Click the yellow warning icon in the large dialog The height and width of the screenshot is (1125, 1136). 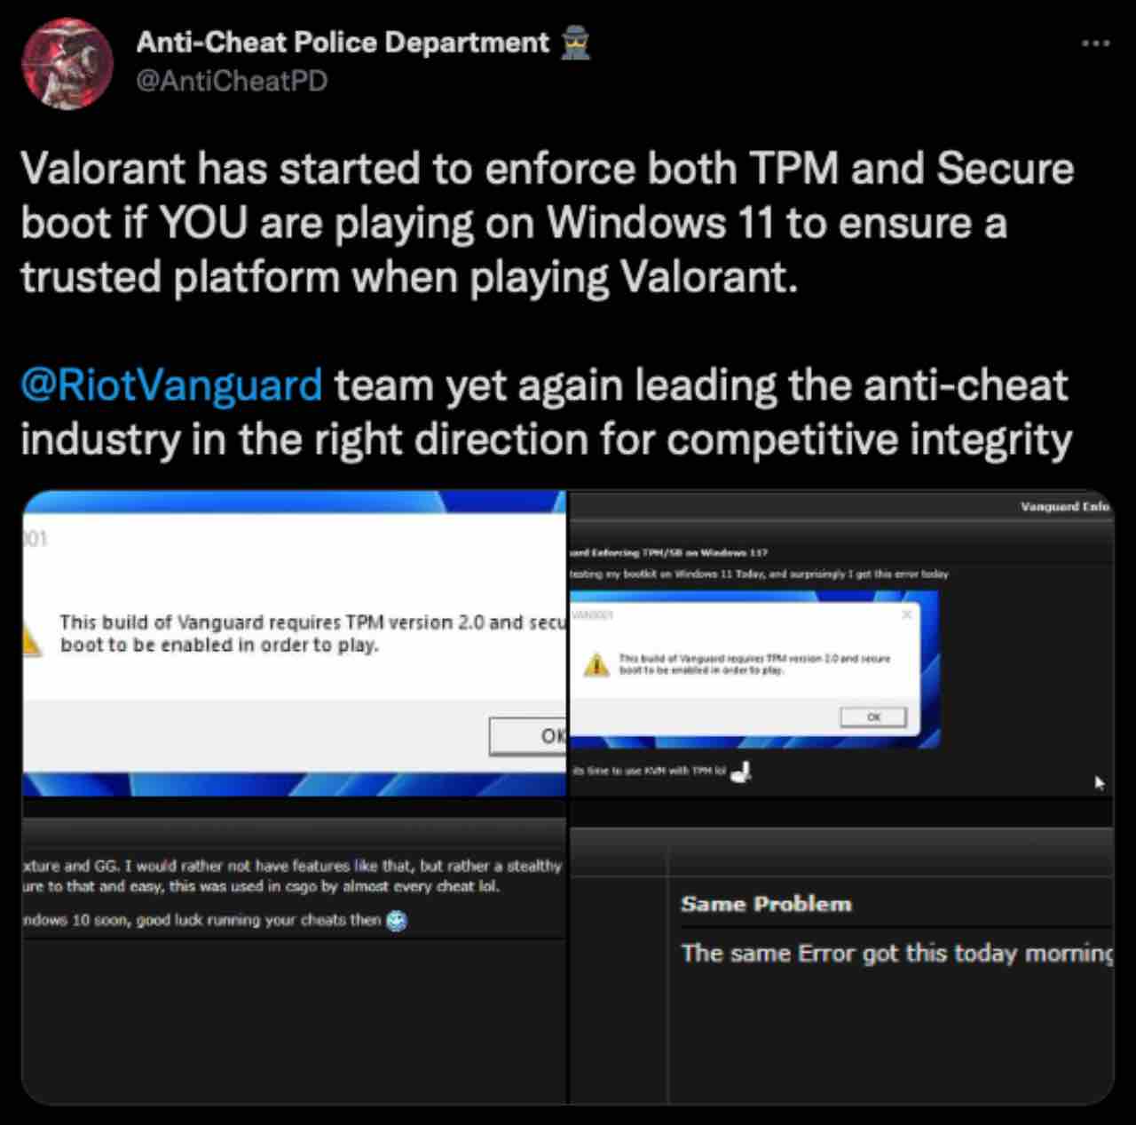[x=32, y=639]
